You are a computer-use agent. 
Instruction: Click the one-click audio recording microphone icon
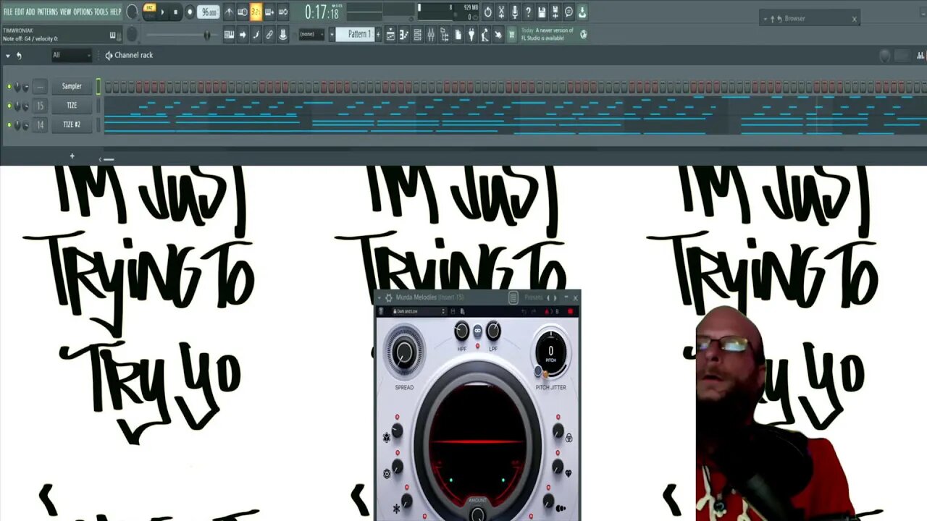point(515,12)
